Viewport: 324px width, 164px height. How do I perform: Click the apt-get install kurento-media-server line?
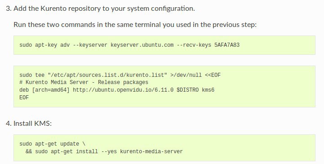(104, 151)
